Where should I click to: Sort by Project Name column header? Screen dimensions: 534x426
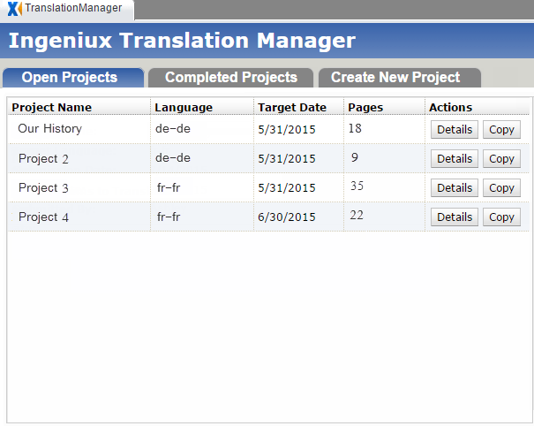coord(52,108)
